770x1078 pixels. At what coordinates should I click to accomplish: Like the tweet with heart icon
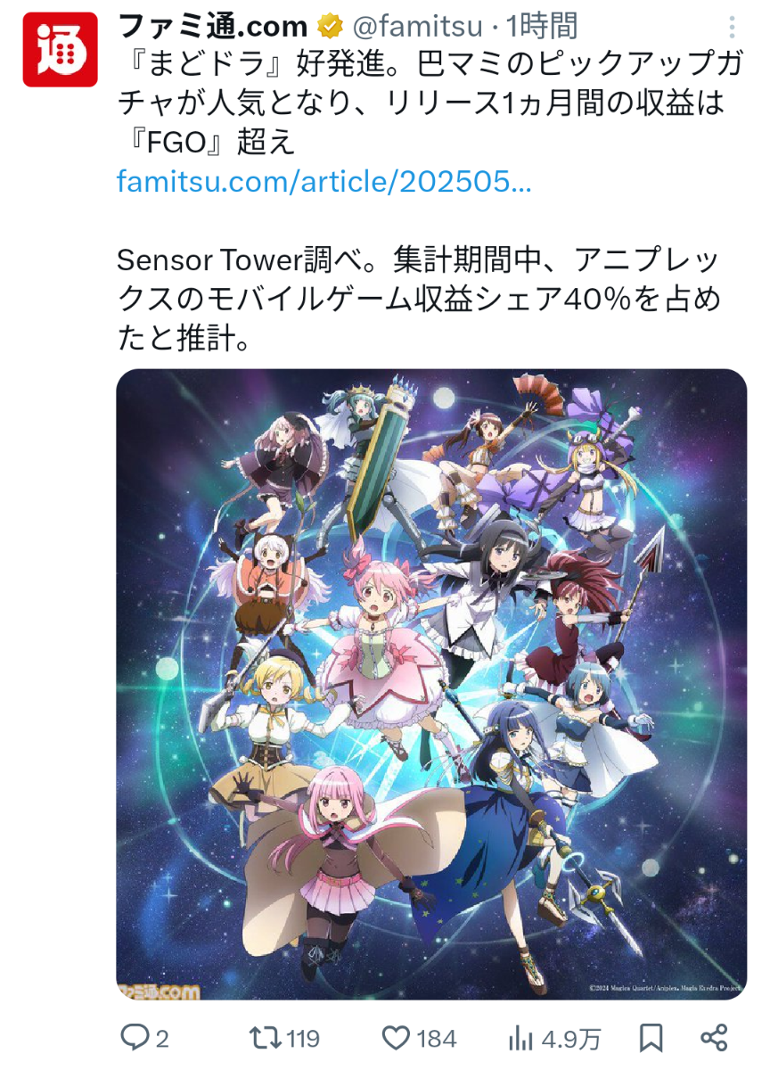click(396, 1038)
